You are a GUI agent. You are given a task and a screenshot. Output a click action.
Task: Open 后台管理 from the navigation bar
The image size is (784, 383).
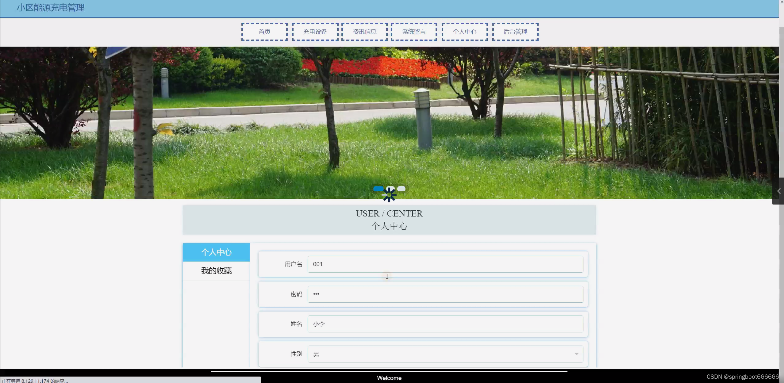(515, 32)
